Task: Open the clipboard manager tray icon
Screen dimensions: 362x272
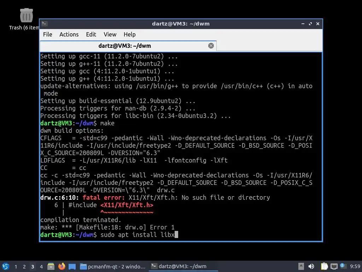Action: point(324,266)
